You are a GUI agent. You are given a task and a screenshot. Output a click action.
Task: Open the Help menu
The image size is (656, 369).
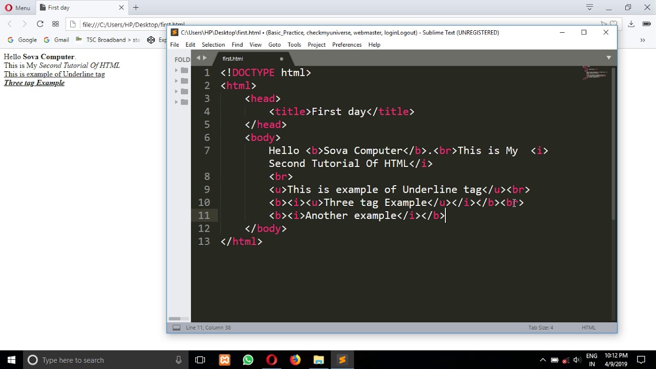pyautogui.click(x=374, y=45)
